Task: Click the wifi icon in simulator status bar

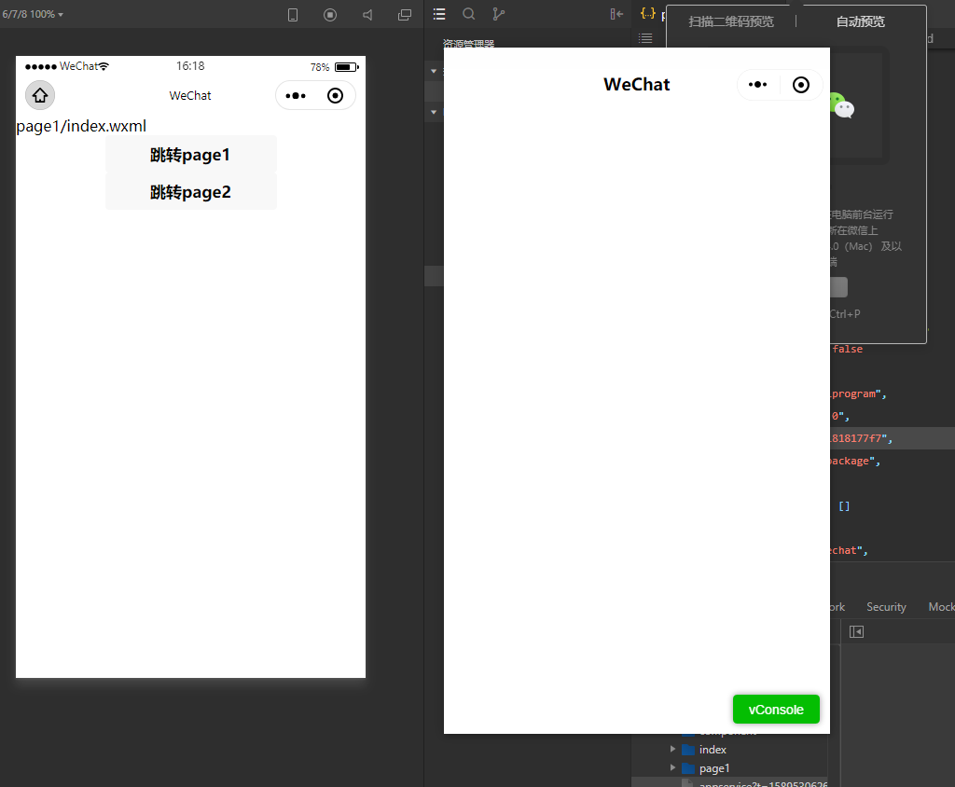Action: click(x=104, y=66)
